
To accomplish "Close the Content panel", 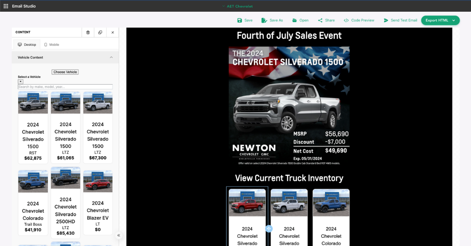I will (x=113, y=33).
